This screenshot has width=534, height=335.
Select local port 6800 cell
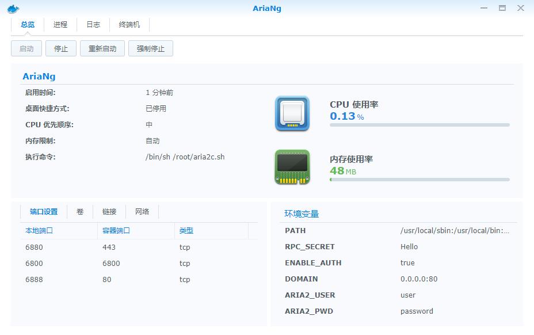coord(34,264)
